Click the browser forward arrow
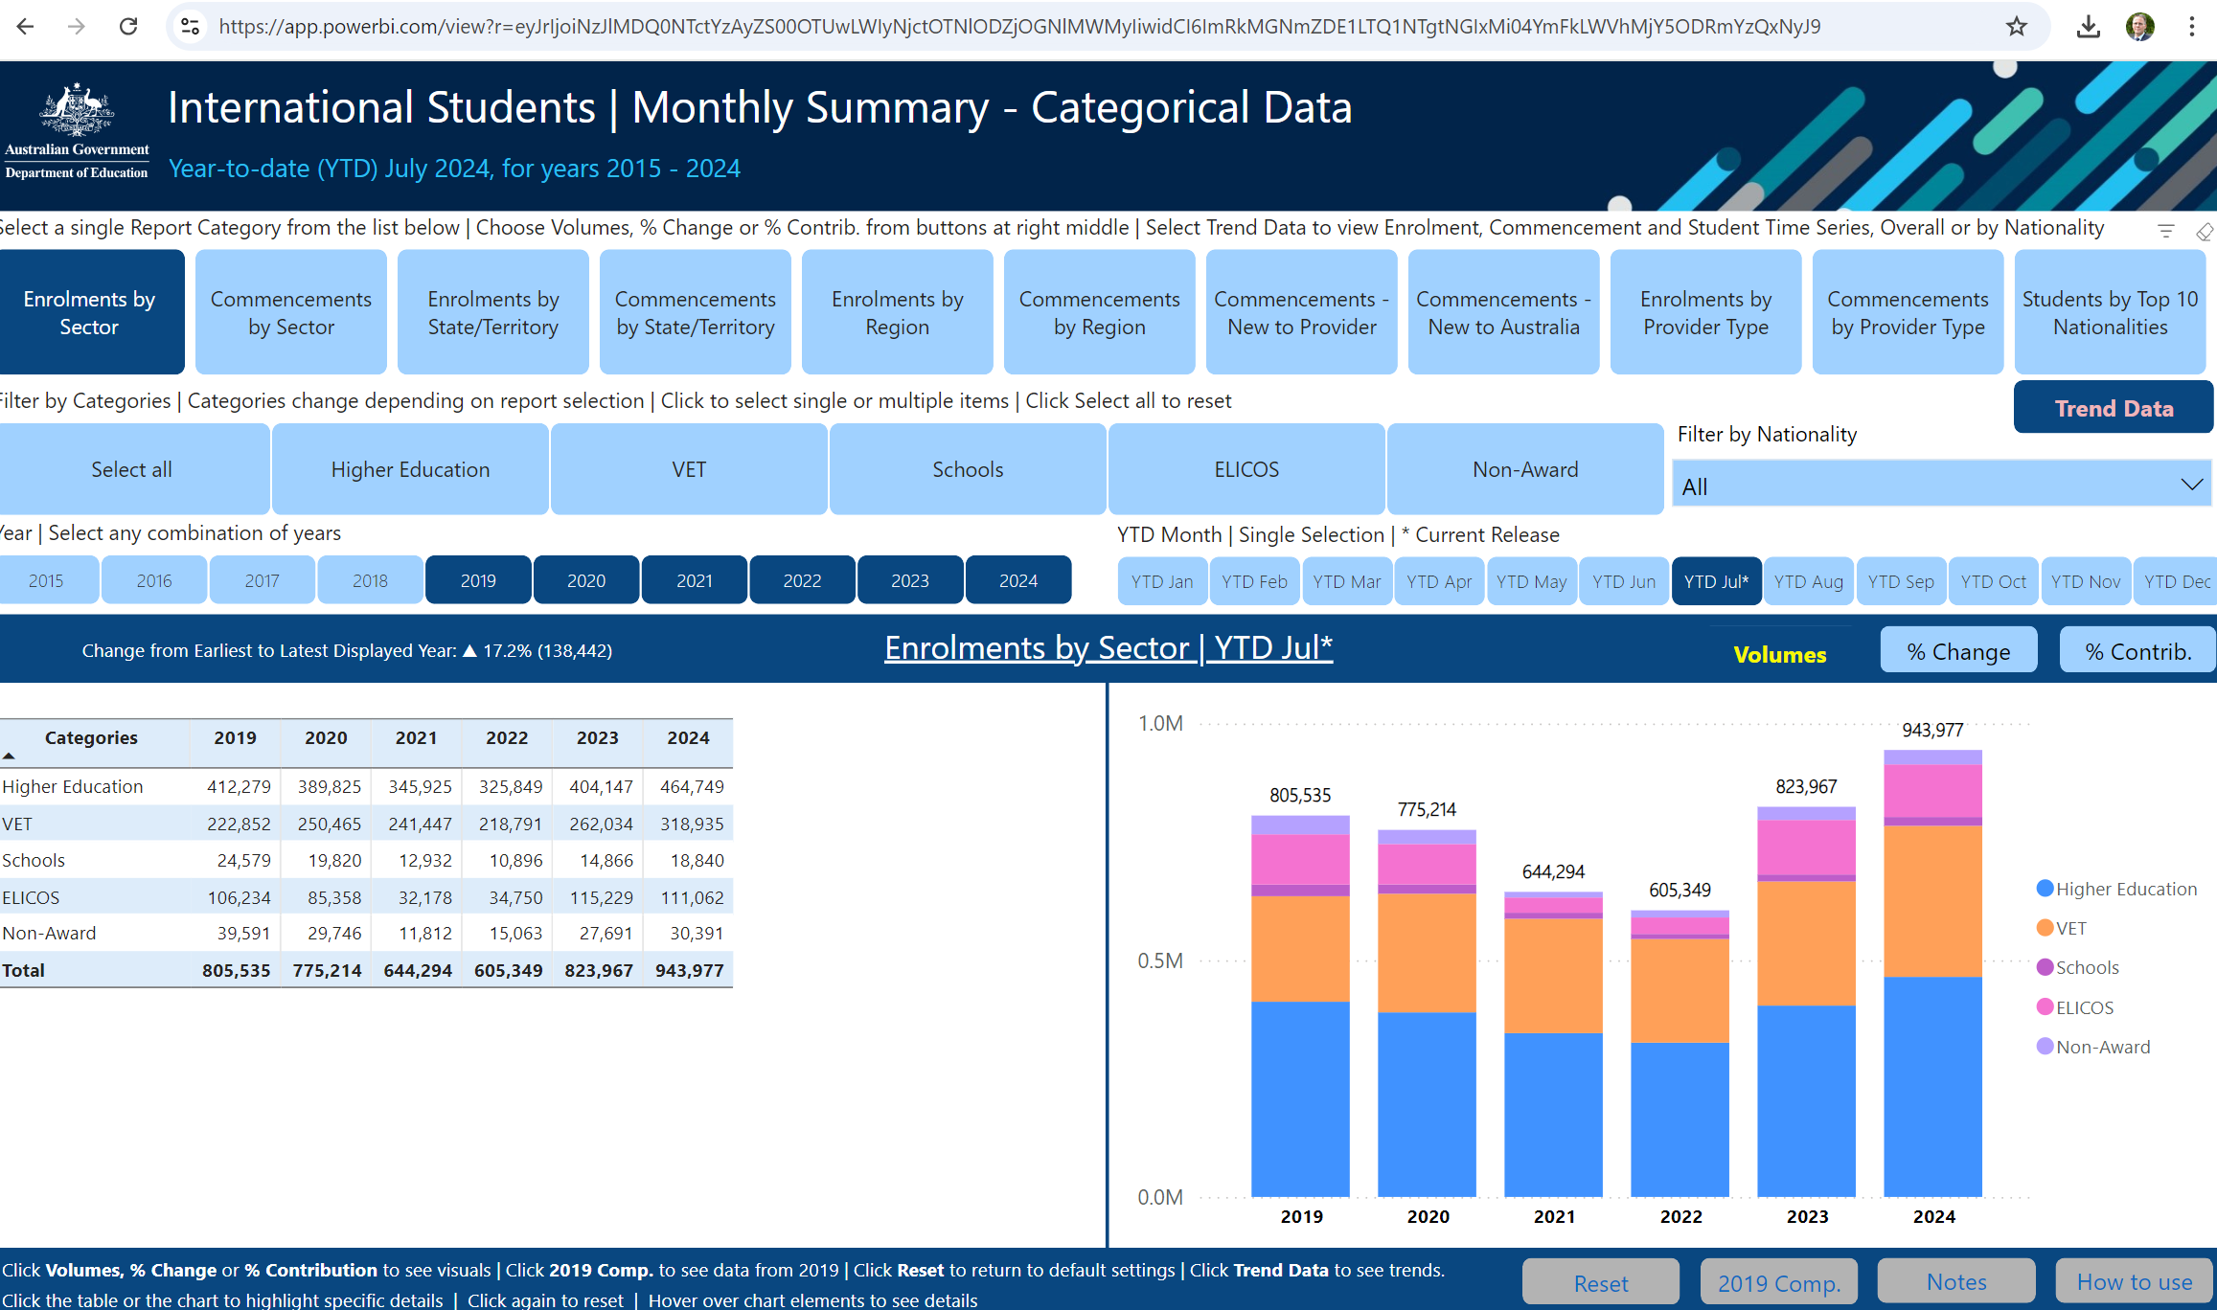2217x1310 pixels. pyautogui.click(x=77, y=26)
